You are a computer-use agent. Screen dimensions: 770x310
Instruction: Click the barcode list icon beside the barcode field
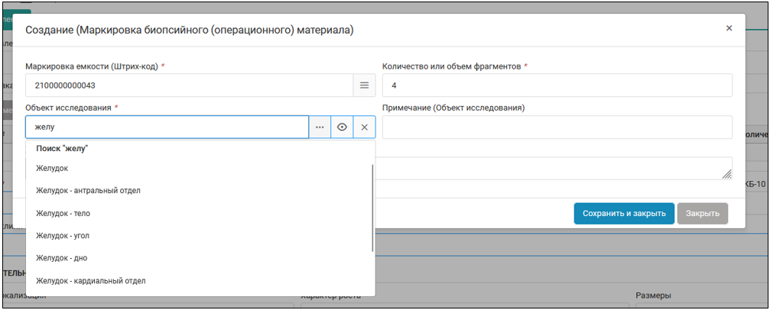click(x=364, y=86)
